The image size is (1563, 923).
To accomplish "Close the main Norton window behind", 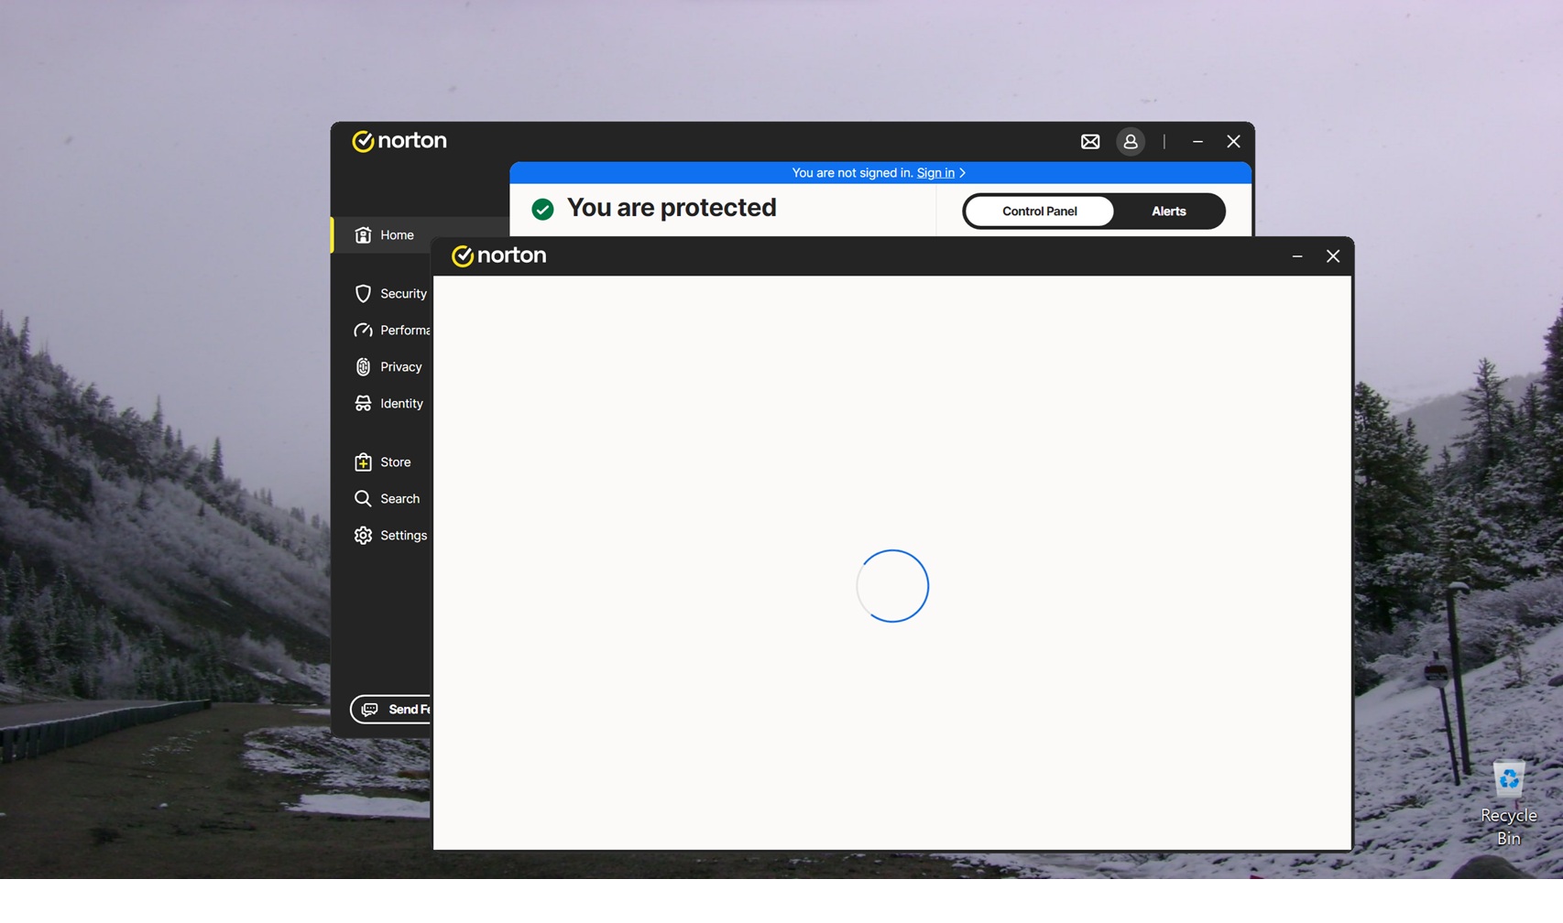I will click(1233, 142).
